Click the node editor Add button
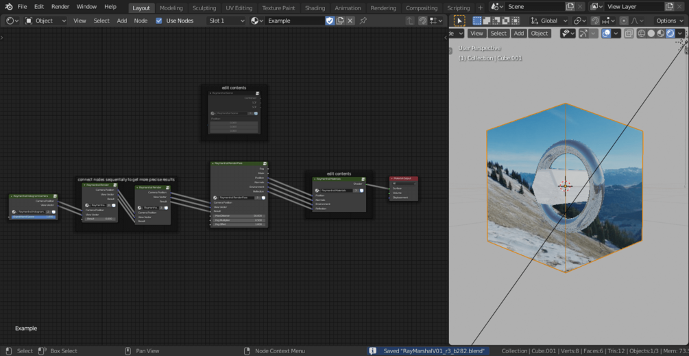 pos(121,21)
